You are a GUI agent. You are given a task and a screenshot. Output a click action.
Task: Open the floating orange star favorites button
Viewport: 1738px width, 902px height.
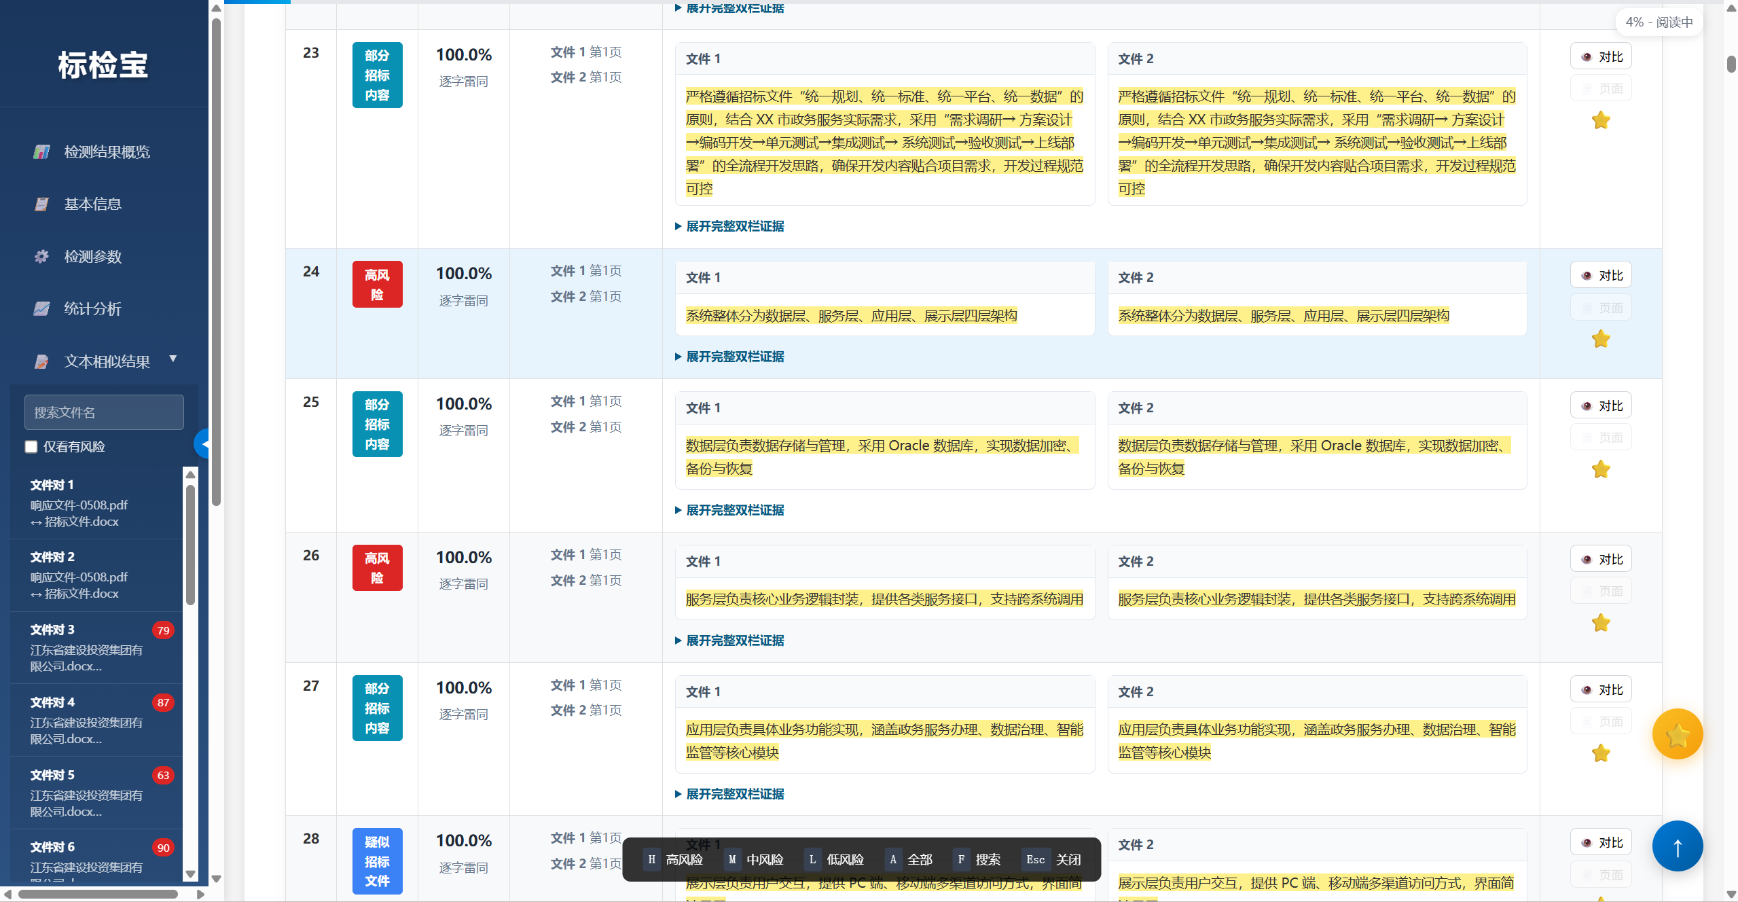[1677, 734]
